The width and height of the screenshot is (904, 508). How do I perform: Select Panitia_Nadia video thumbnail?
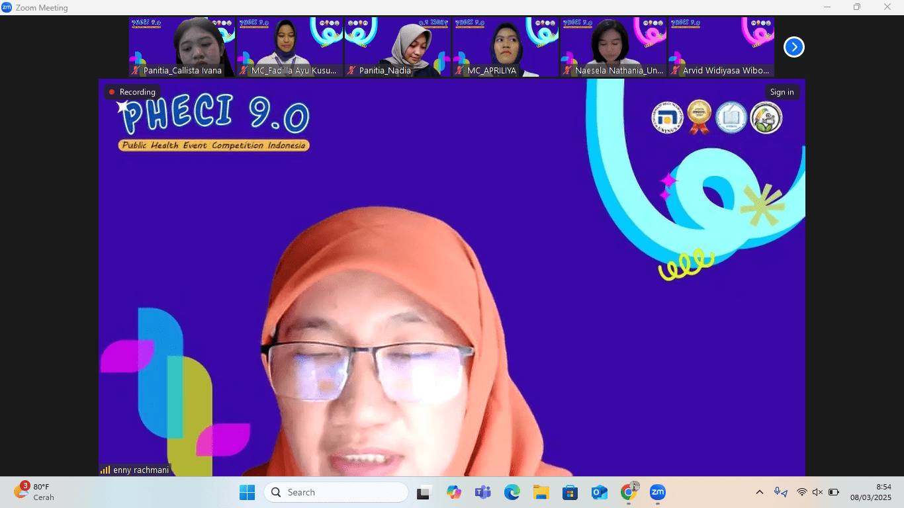click(398, 47)
